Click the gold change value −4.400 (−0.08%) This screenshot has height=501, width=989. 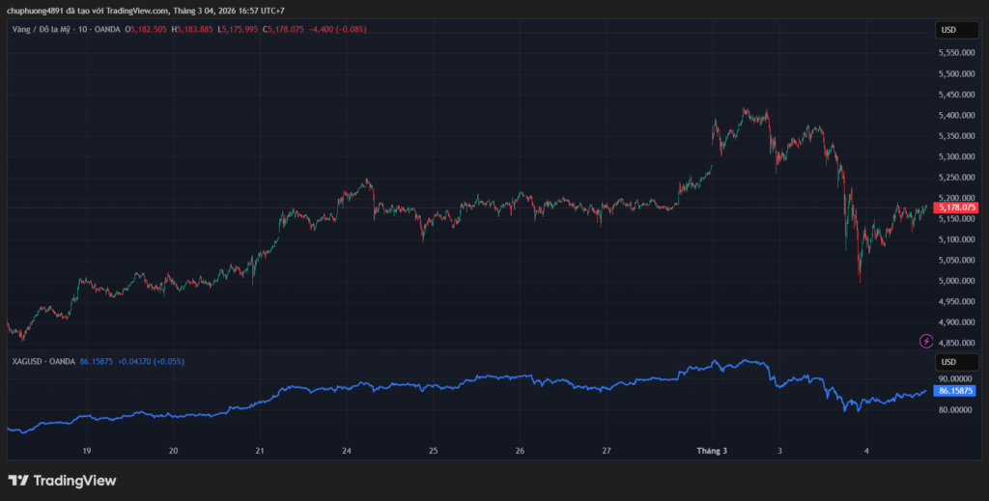[338, 29]
